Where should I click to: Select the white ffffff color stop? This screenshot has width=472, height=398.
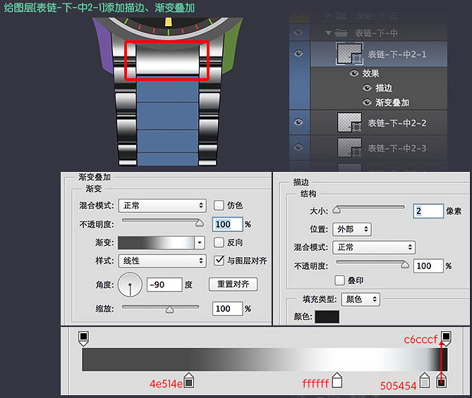pos(337,382)
